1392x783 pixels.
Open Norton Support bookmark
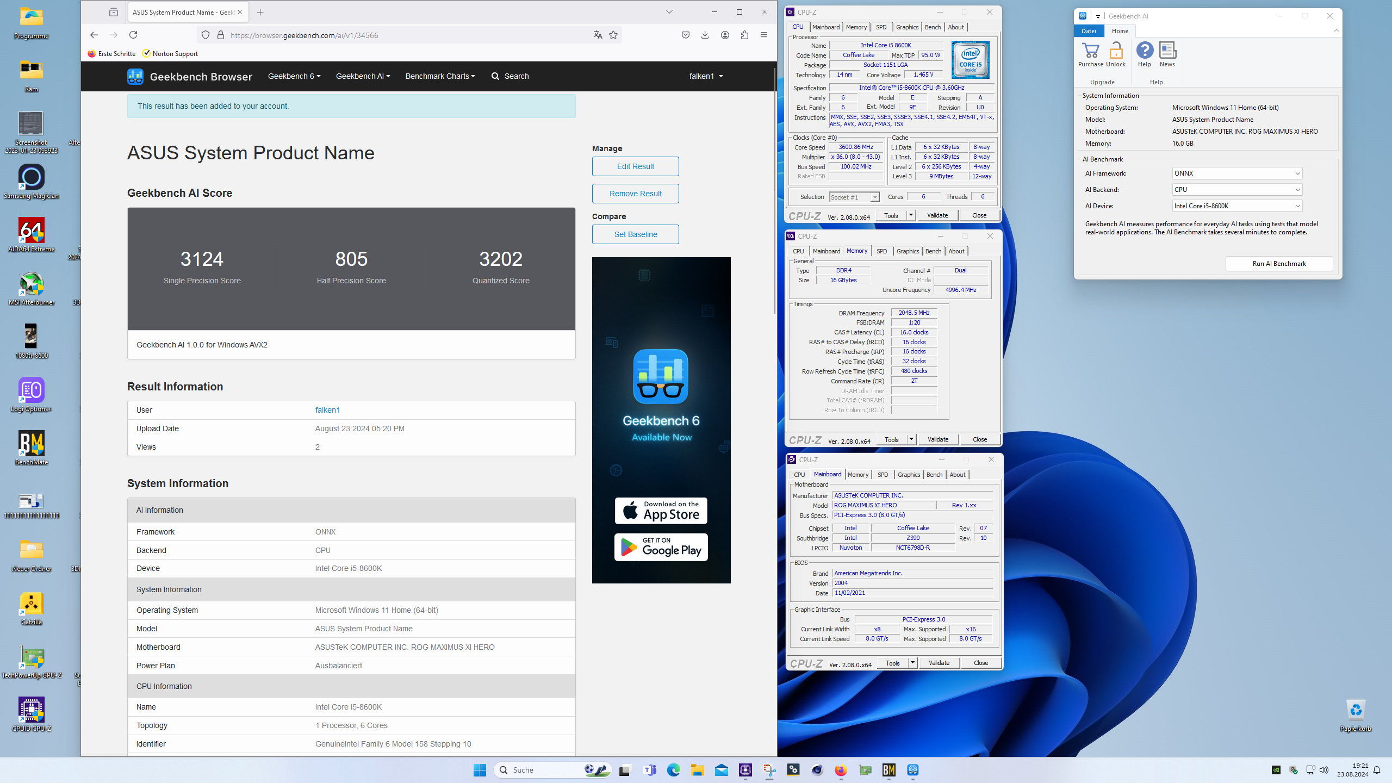(170, 54)
